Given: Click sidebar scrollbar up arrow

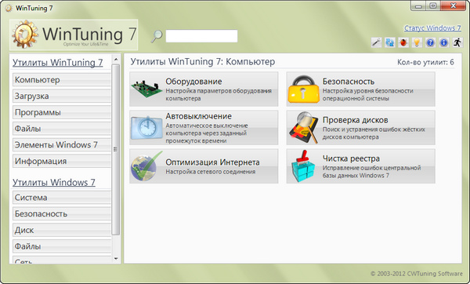Looking at the screenshot, I should 116,59.
